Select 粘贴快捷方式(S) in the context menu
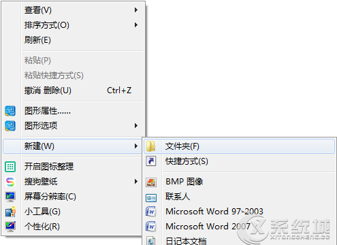 [x=74, y=76]
